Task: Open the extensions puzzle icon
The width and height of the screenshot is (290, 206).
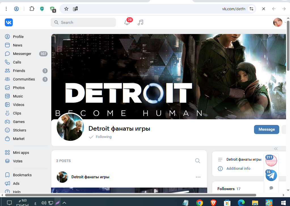Action: (x=32, y=9)
